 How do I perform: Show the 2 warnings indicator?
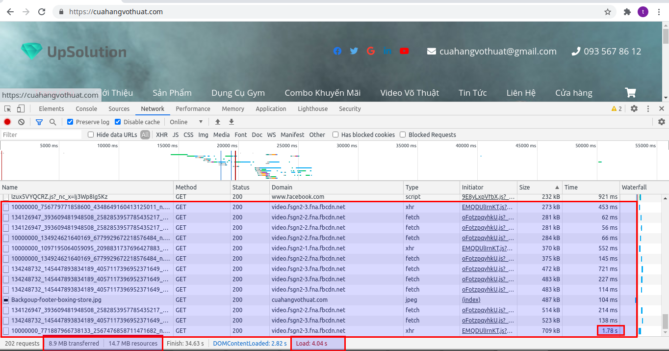pos(617,108)
